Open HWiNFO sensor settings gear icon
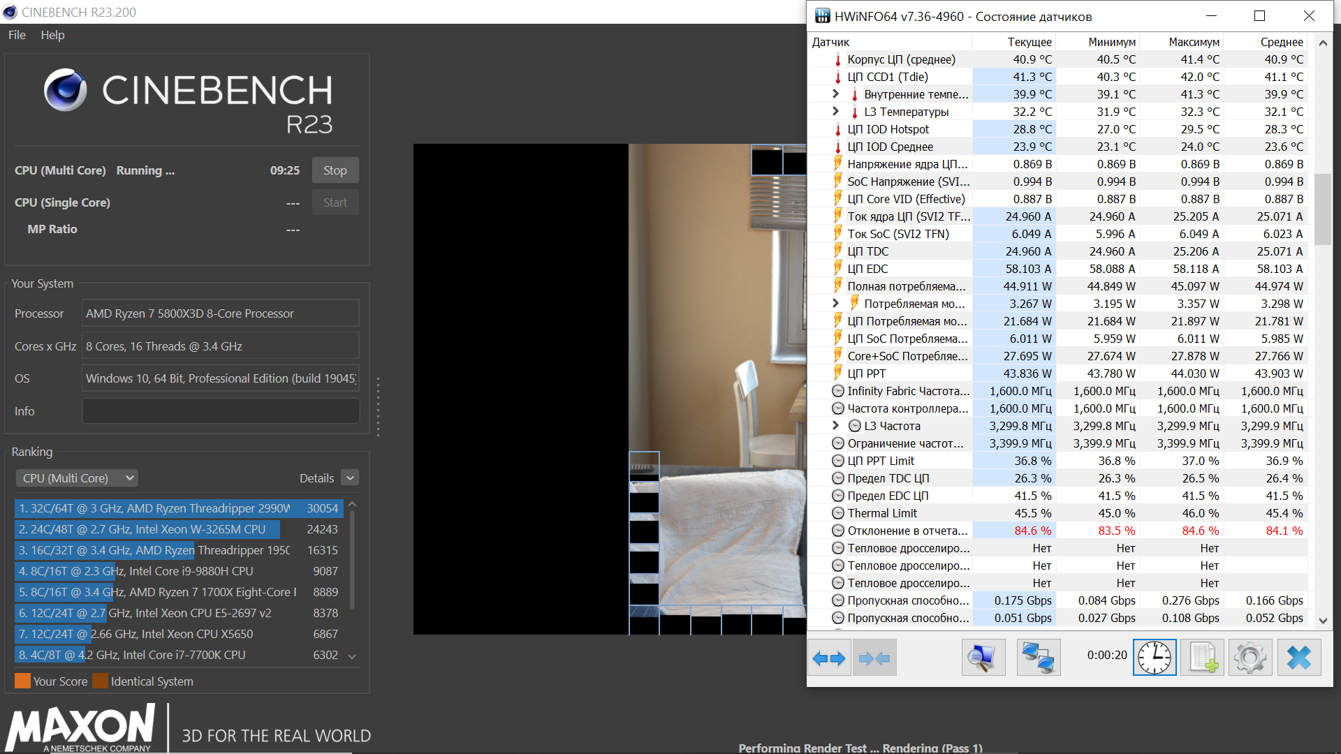1341x754 pixels. click(x=1250, y=658)
